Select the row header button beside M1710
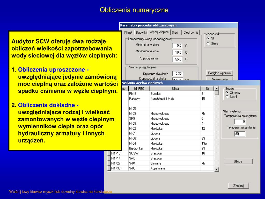 coord(109,153)
